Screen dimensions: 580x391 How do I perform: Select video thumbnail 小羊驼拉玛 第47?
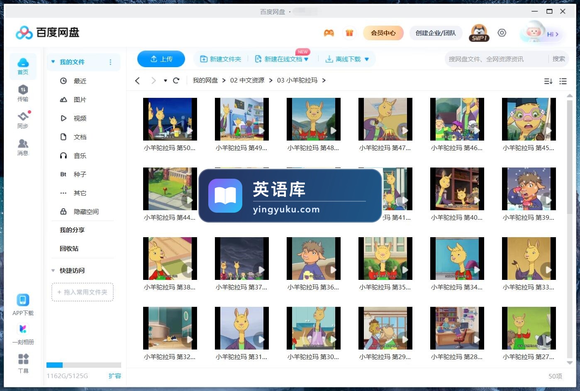(x=385, y=119)
